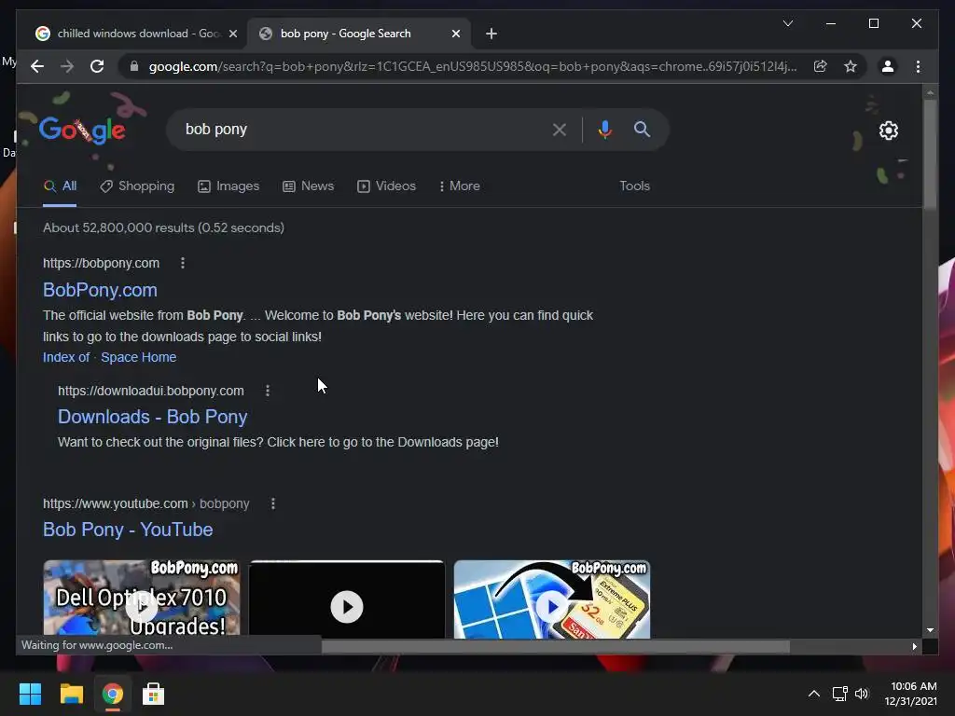The height and width of the screenshot is (716, 955).
Task: Open the Windows Start menu
Action: click(30, 694)
